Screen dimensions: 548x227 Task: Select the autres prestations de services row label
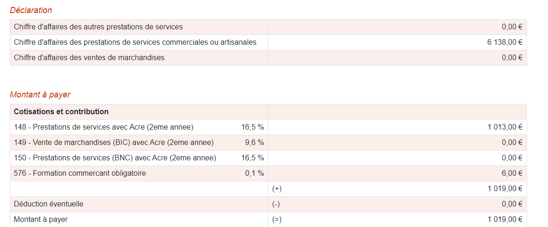[98, 27]
